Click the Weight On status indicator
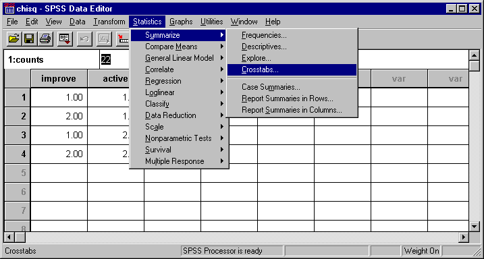The width and height of the screenshot is (484, 259). click(x=422, y=251)
